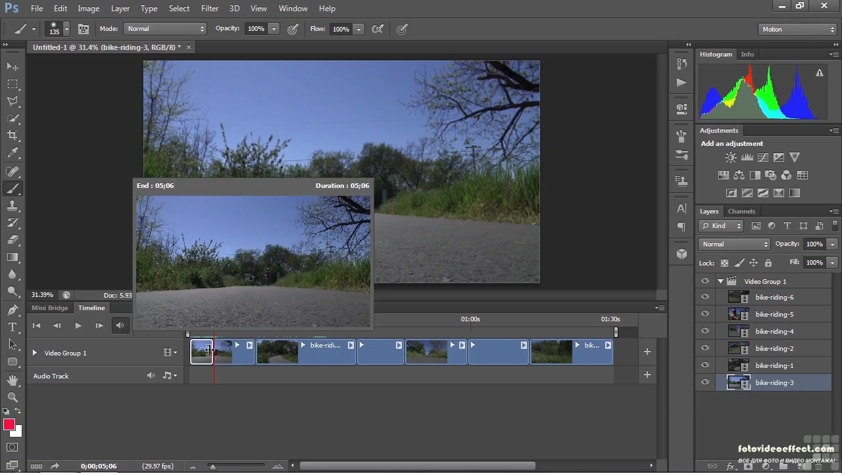Expand Video Group 1 track in timeline
This screenshot has height=473, width=842.
pyautogui.click(x=35, y=353)
